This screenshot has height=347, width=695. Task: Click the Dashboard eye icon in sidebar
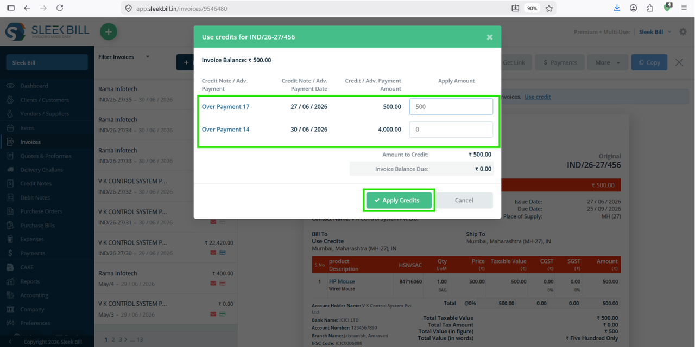pyautogui.click(x=10, y=86)
